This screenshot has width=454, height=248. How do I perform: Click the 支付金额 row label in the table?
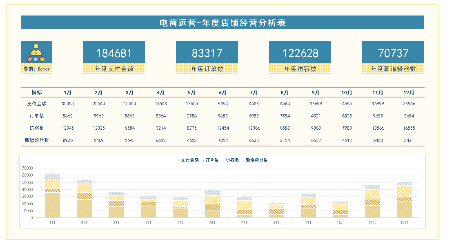click(x=37, y=104)
